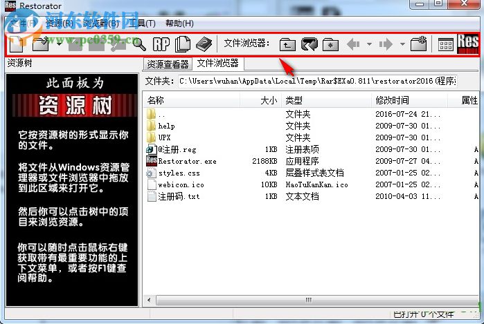This screenshot has height=324, width=484.
Task: Click the '应用程序' type cell
Action: [x=302, y=161]
